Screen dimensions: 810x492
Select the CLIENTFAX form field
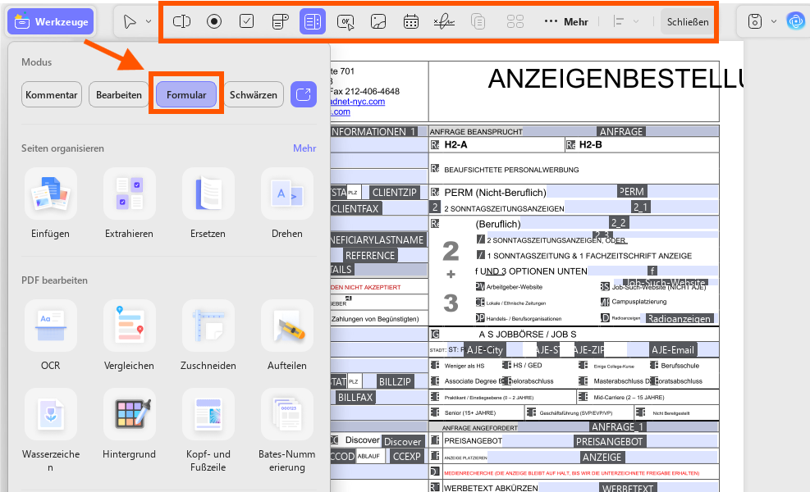click(355, 208)
